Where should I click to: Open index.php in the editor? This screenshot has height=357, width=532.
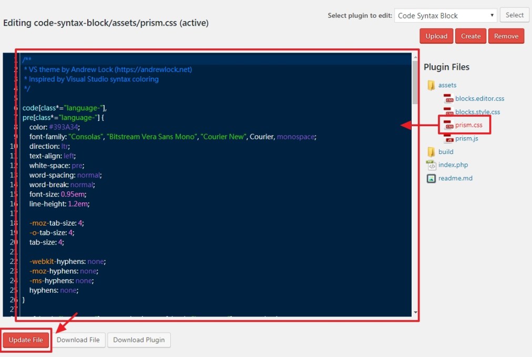coord(453,165)
